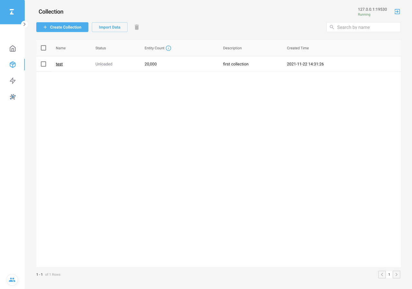Click the logout icon near the server address
Screen dimensions: 412x289
[397, 12]
